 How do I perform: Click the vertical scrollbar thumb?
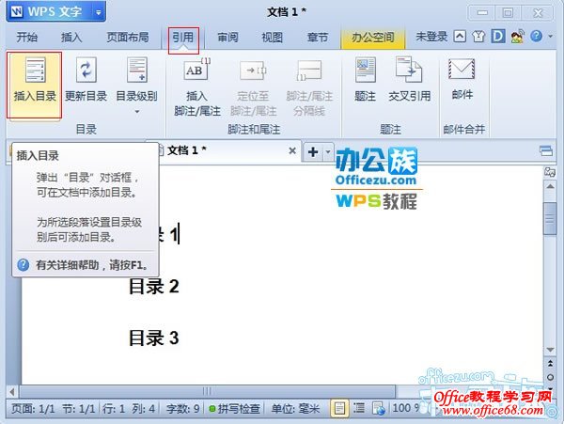[550, 218]
